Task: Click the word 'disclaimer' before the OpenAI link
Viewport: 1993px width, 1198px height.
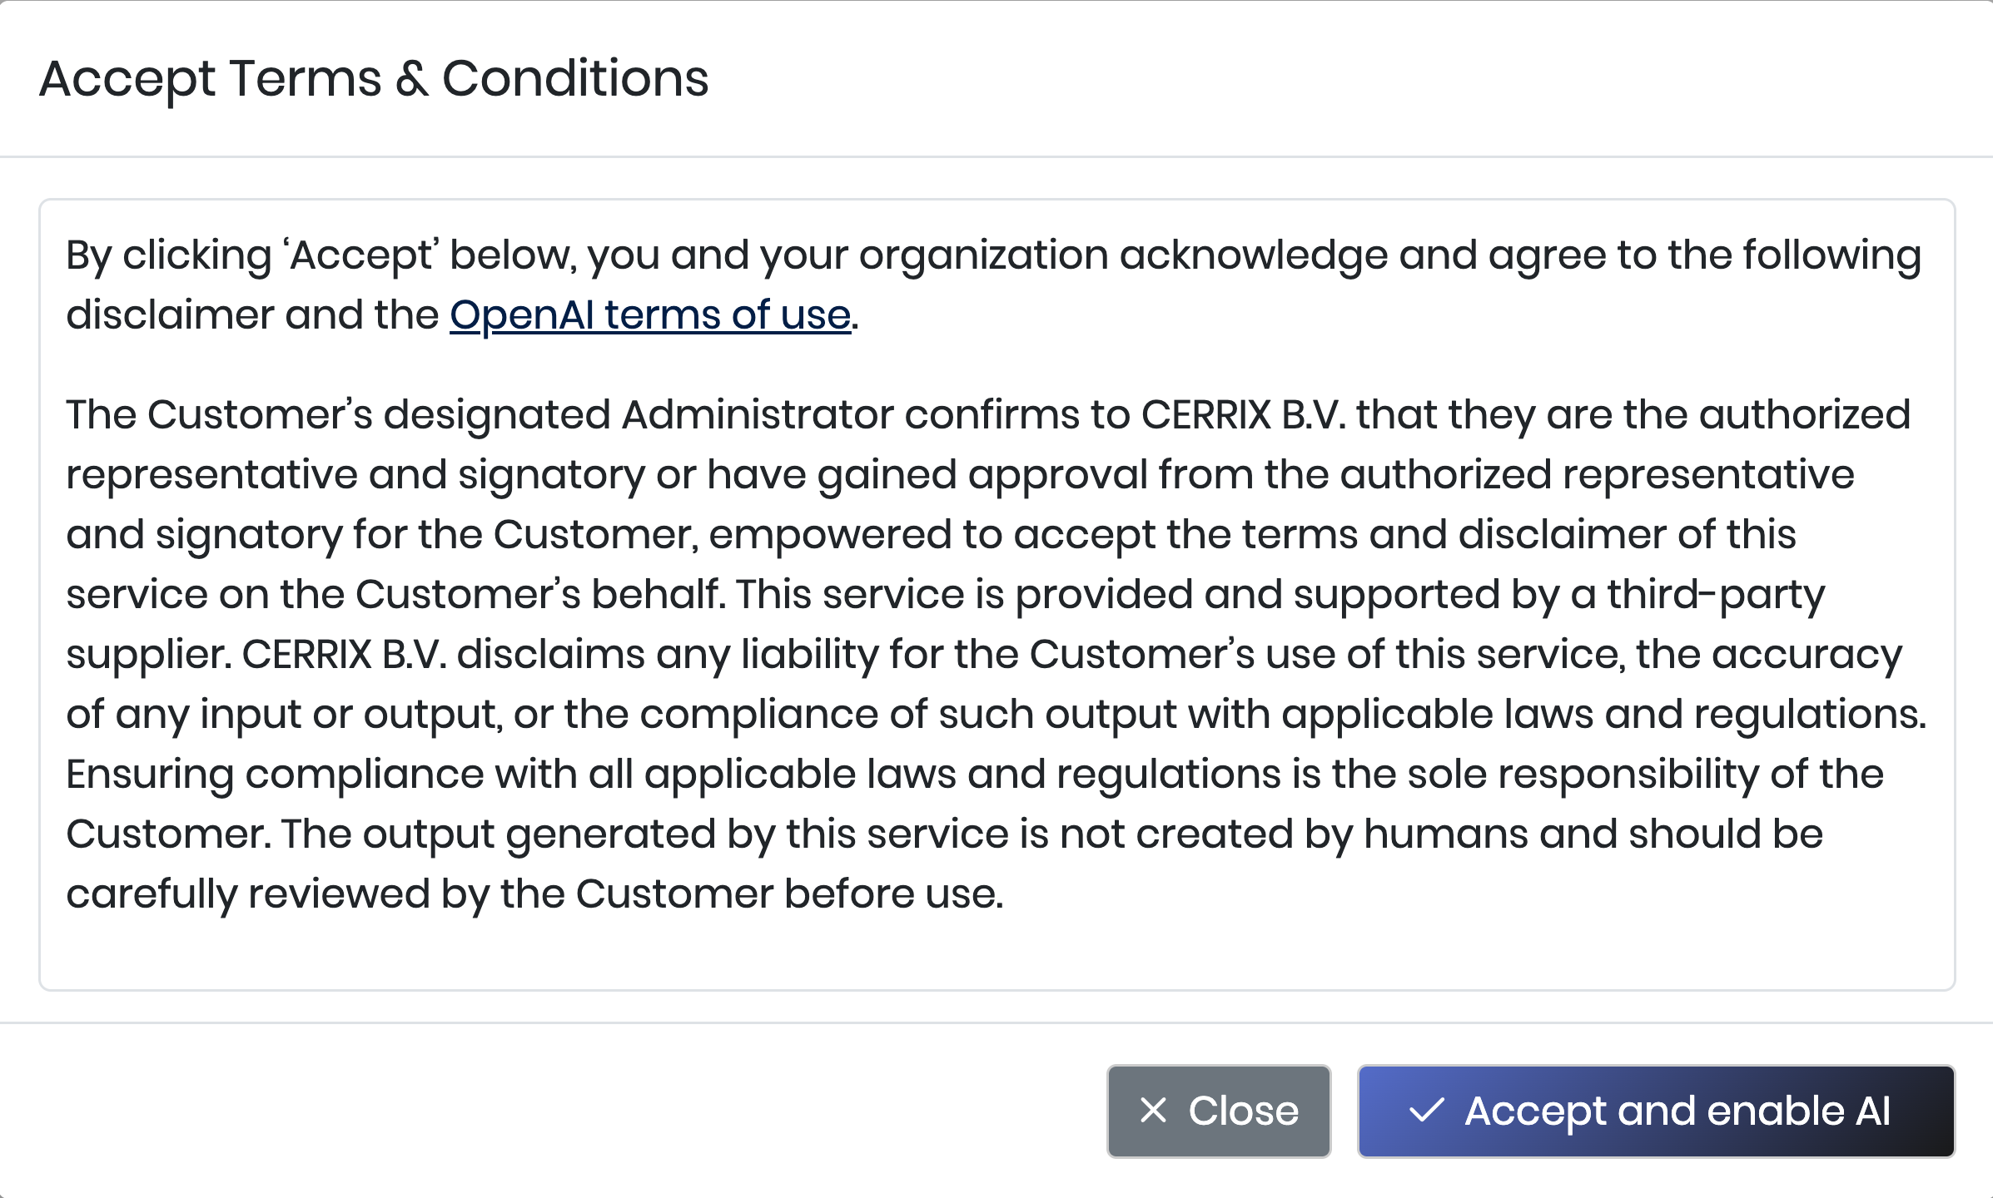Action: point(170,316)
